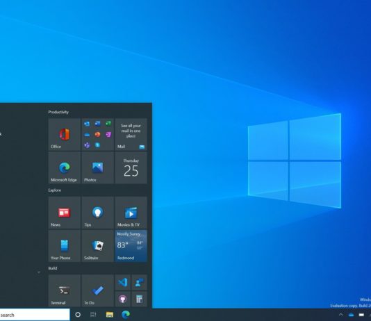Launch Excel from the Office apps folder tile
Screen dimensions: 371x321
coord(108,124)
